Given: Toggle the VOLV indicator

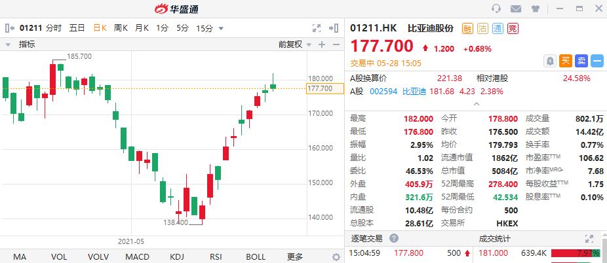Looking at the screenshot, I should pyautogui.click(x=98, y=257).
